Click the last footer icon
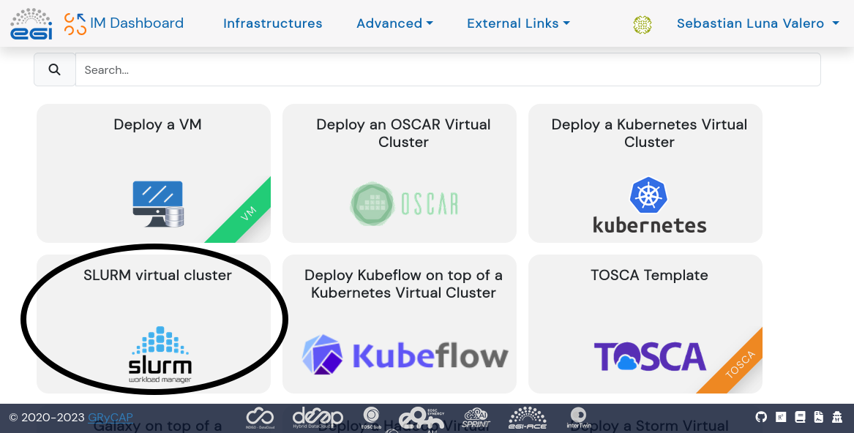 click(x=837, y=417)
